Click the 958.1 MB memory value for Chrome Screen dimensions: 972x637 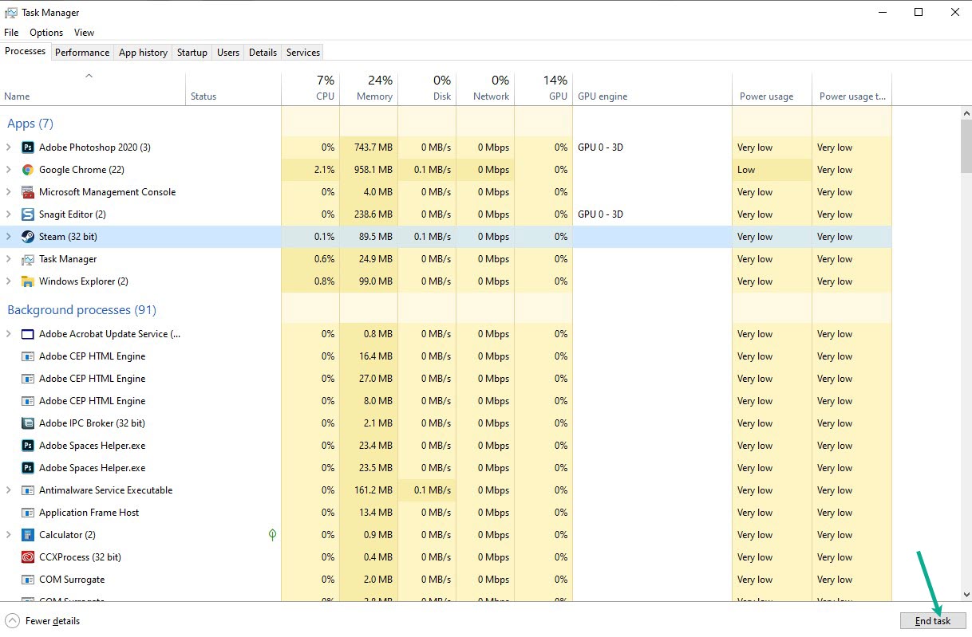[x=373, y=170]
